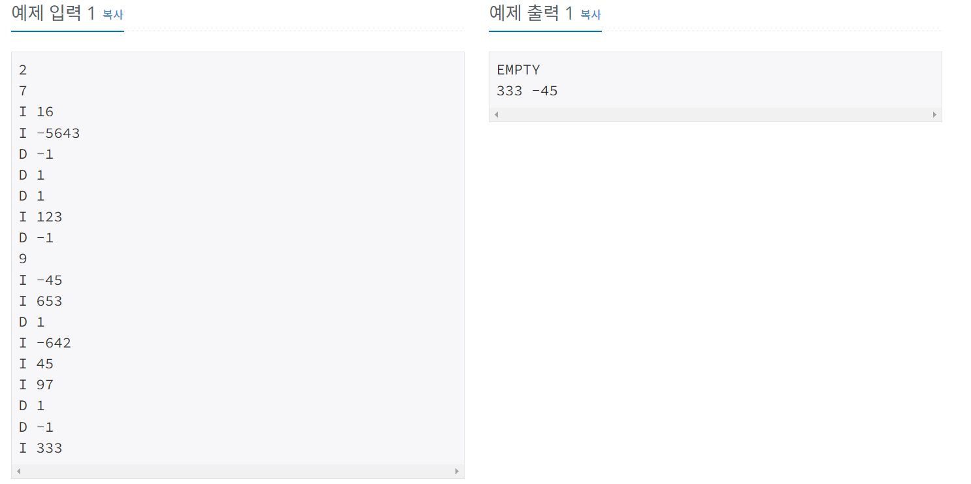Click left scroll arrow under sample input
Viewport: 971px width, 484px height.
18,471
